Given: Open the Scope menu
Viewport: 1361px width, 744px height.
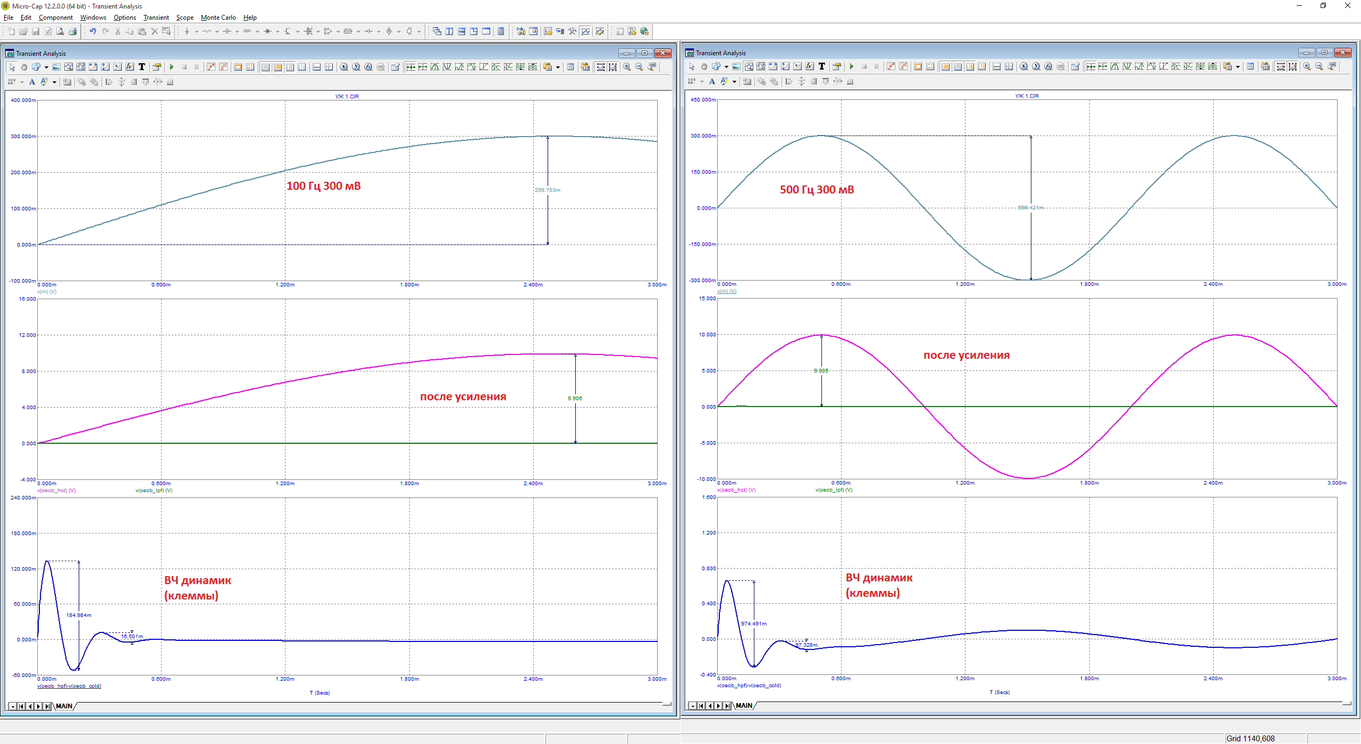Looking at the screenshot, I should [185, 18].
